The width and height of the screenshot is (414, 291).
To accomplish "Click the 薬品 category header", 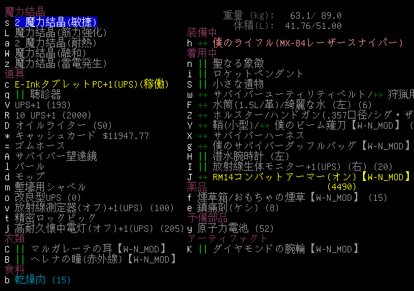I will click(x=197, y=187).
